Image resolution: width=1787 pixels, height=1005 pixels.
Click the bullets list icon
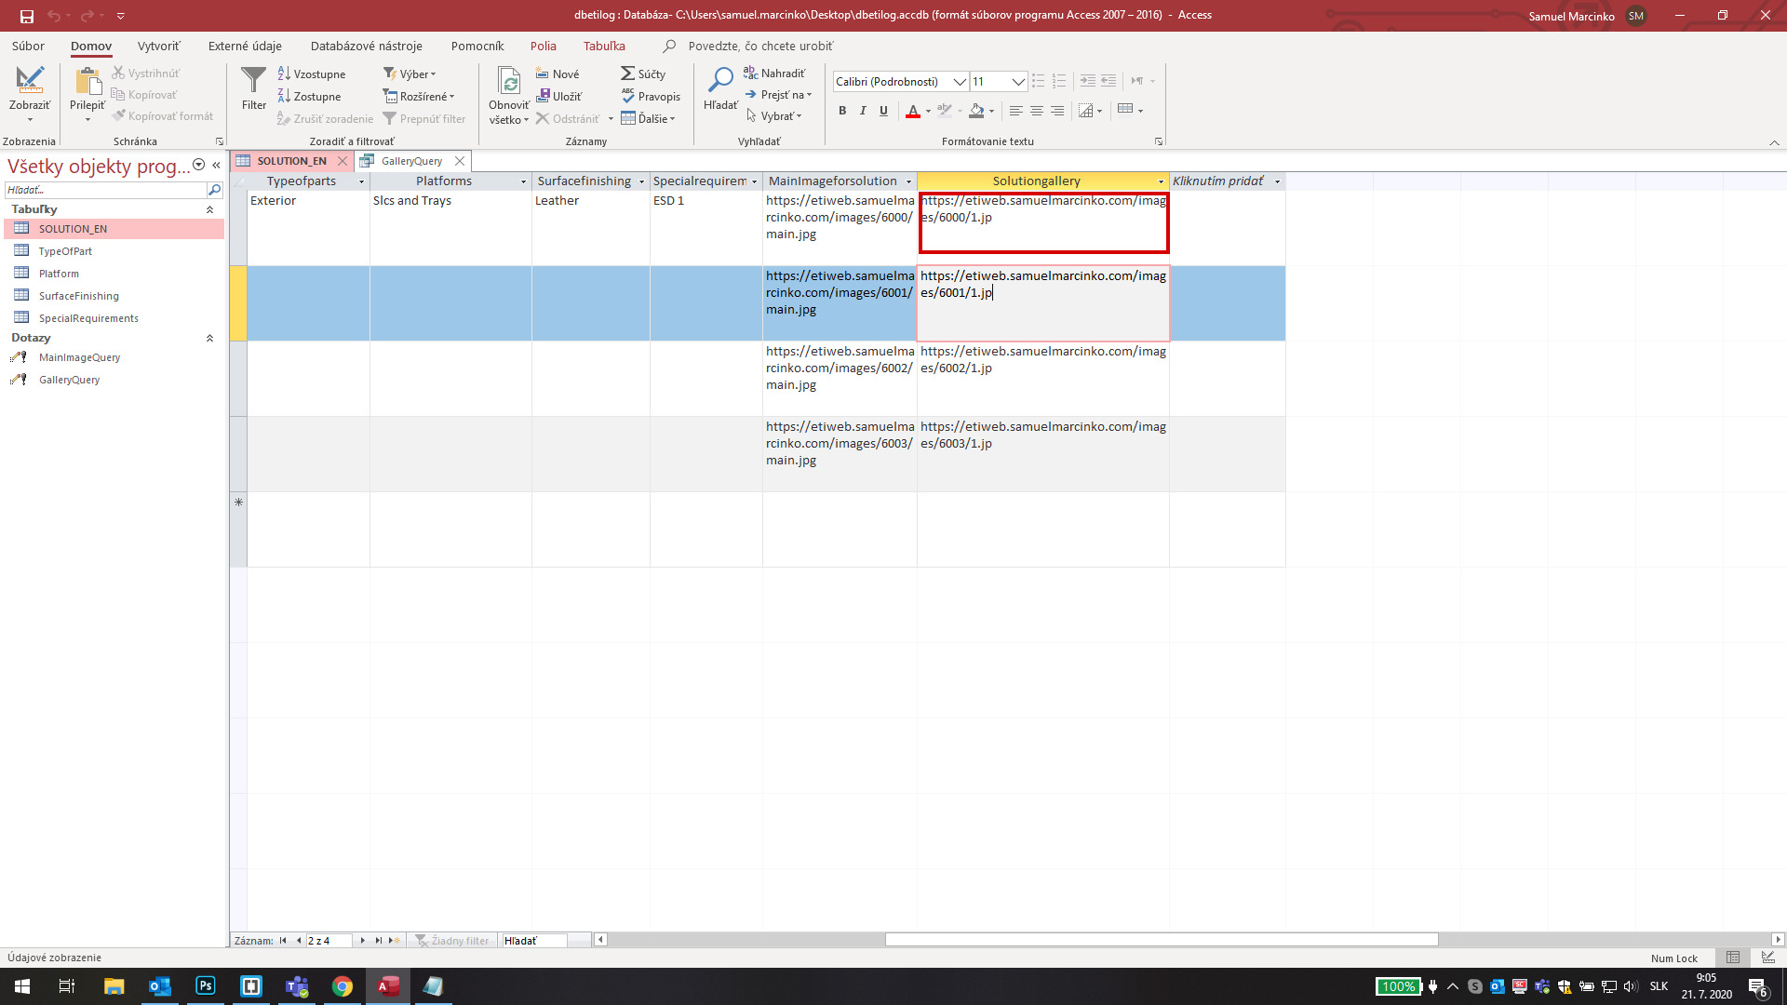pos(1039,81)
